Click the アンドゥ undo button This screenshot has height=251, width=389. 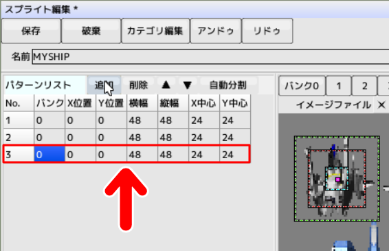pyautogui.click(x=216, y=31)
